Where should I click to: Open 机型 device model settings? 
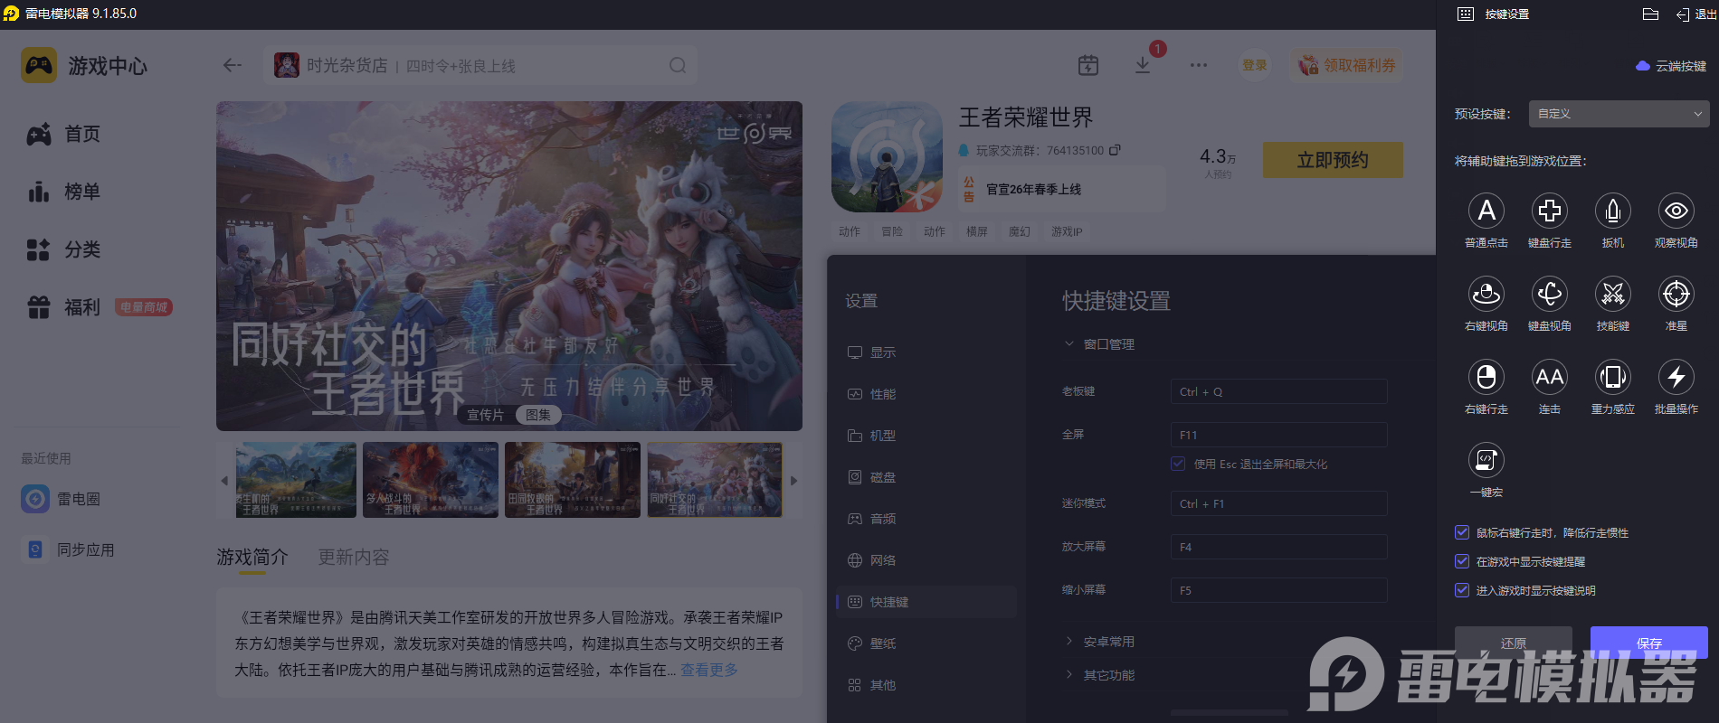tap(926, 436)
